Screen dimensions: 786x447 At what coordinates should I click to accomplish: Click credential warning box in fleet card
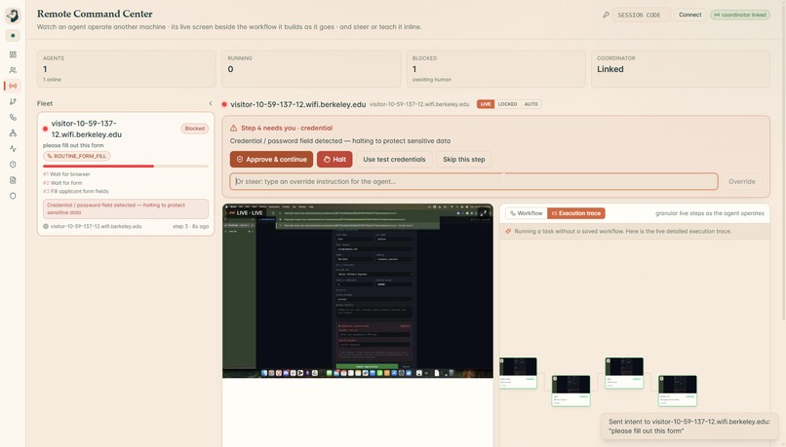click(x=126, y=208)
